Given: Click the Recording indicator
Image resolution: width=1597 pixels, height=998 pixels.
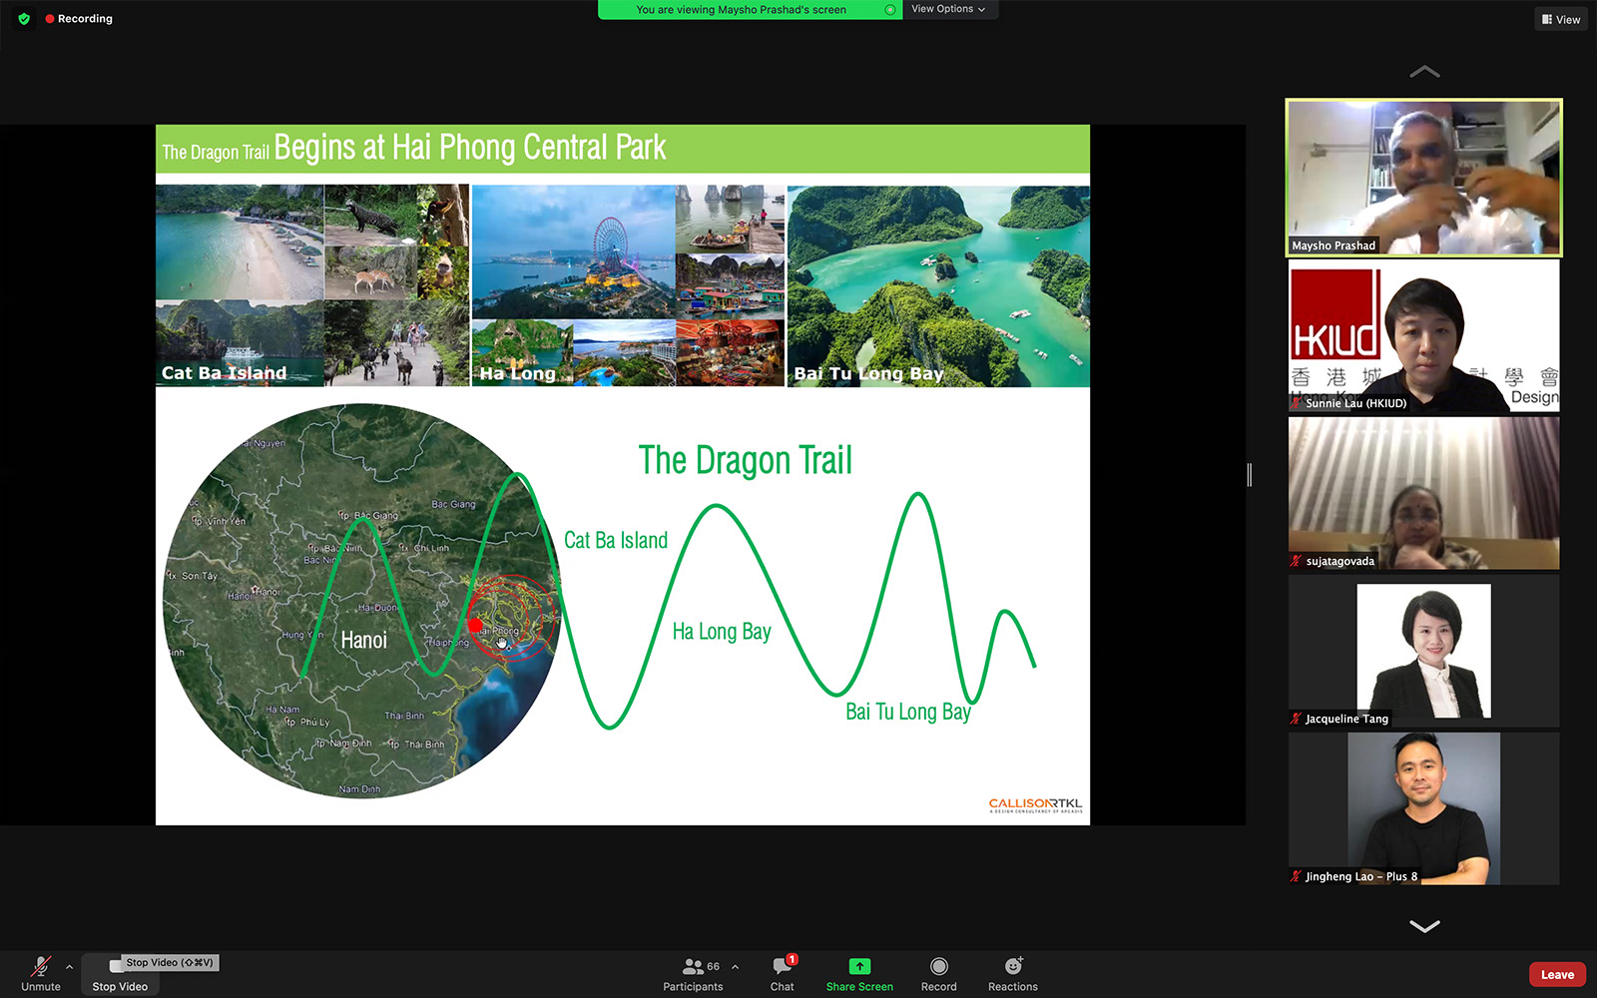Looking at the screenshot, I should click(x=79, y=19).
